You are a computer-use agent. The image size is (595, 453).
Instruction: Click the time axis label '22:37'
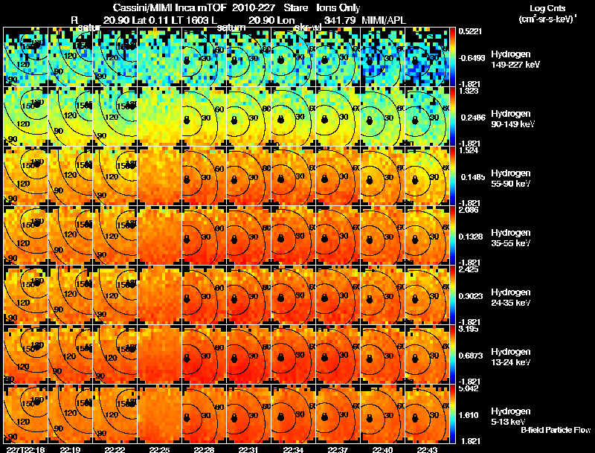click(338, 449)
